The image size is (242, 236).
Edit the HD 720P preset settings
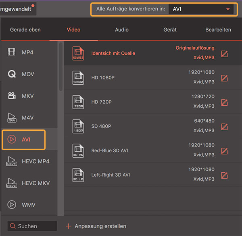[224, 102]
